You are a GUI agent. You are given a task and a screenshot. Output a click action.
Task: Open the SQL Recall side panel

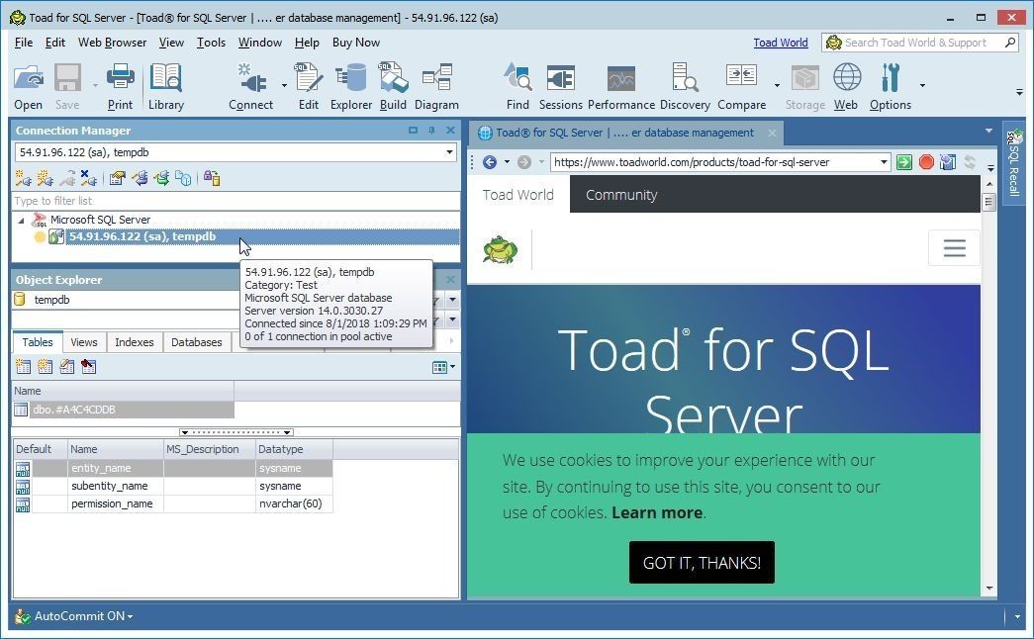coord(1013,163)
